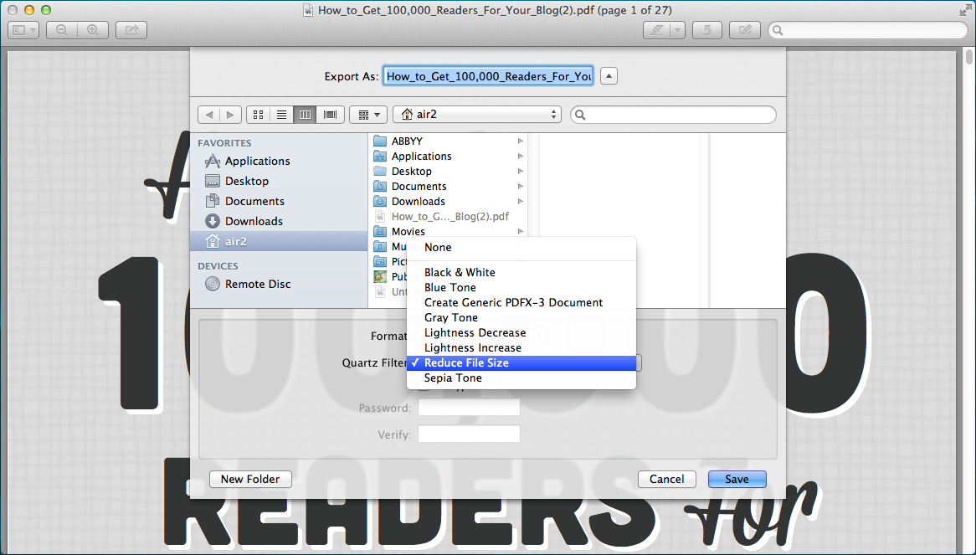Switch to list view in save dialog
The image size is (976, 555).
[281, 114]
